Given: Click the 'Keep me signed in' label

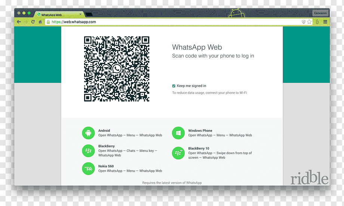Looking at the screenshot, I should point(191,86).
